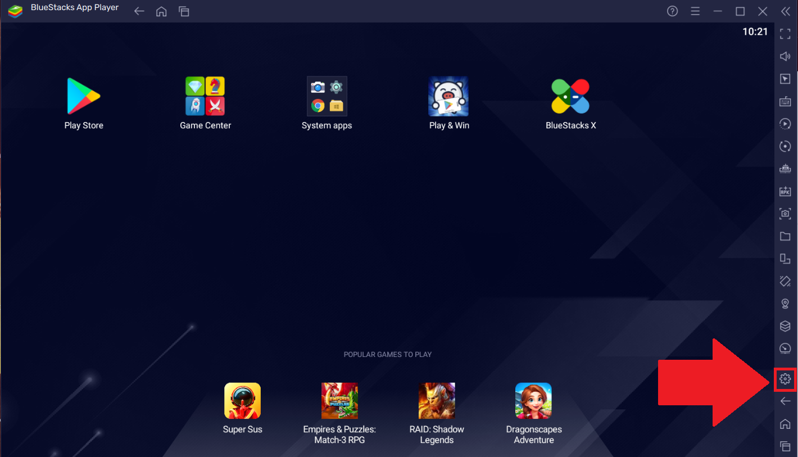Viewport: 798px width, 457px height.
Task: Click the sync operations circular icon
Action: pyautogui.click(x=785, y=146)
